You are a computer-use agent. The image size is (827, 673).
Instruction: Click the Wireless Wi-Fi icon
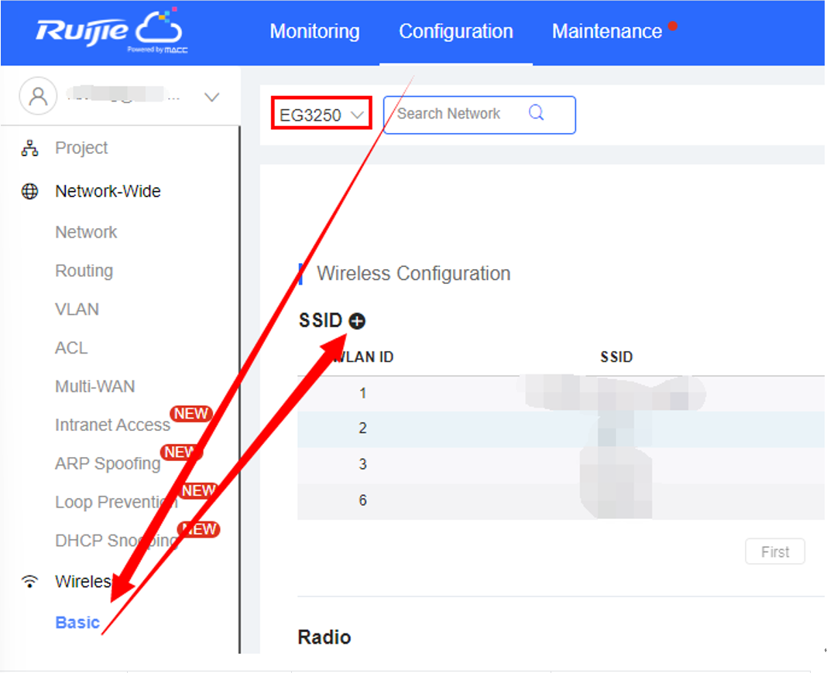[30, 582]
